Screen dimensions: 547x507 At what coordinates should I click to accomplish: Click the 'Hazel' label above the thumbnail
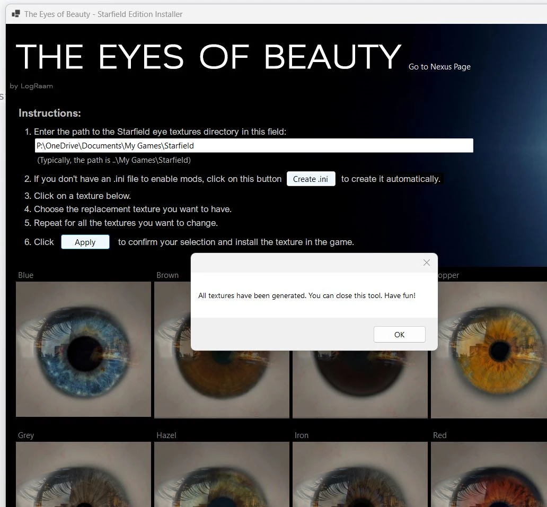(x=166, y=435)
